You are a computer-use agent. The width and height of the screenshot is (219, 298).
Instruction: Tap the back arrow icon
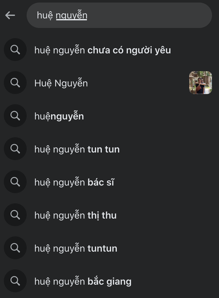[x=10, y=15]
